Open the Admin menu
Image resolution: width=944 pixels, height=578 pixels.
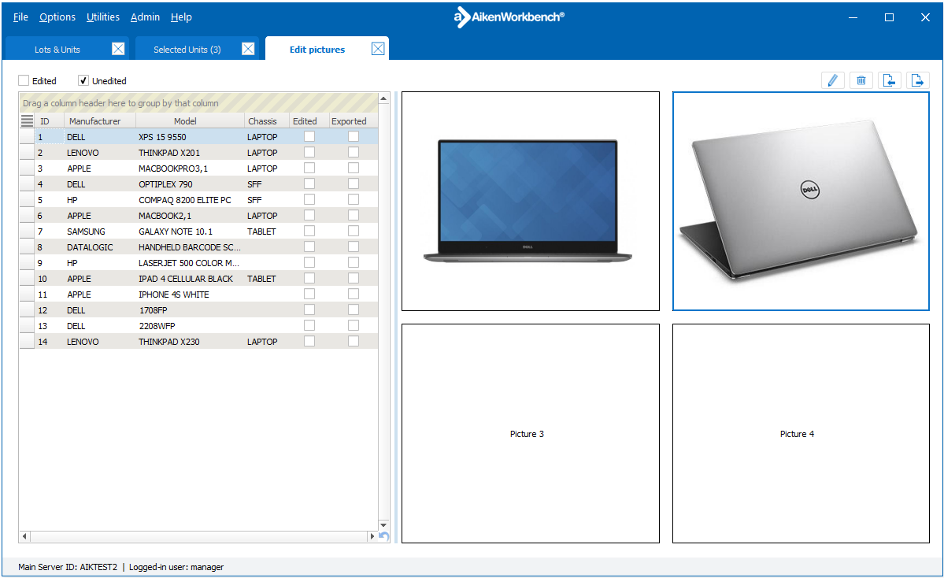[x=145, y=17]
